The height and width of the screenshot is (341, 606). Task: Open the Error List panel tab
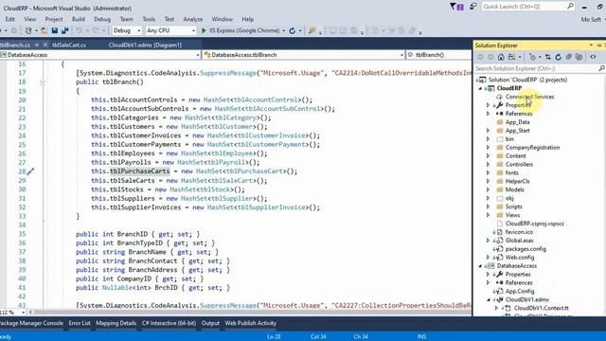pyautogui.click(x=80, y=323)
